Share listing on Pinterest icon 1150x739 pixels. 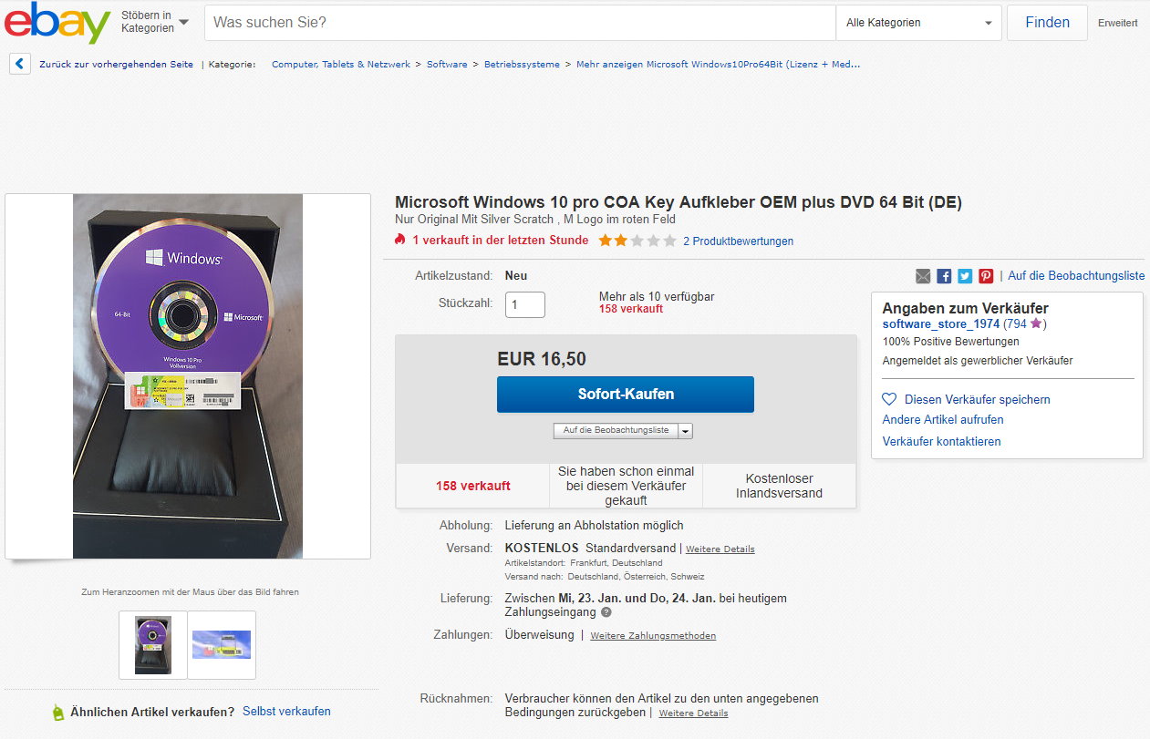point(986,276)
